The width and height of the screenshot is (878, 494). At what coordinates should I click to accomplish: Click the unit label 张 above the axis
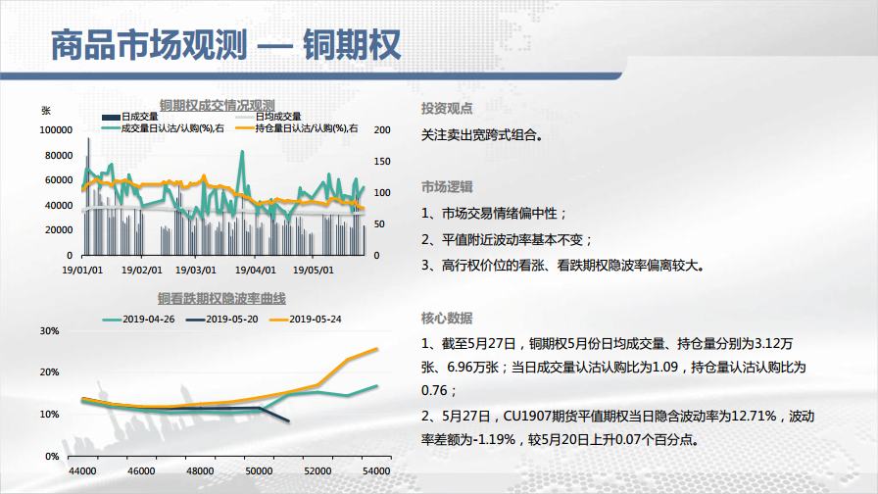(46, 111)
